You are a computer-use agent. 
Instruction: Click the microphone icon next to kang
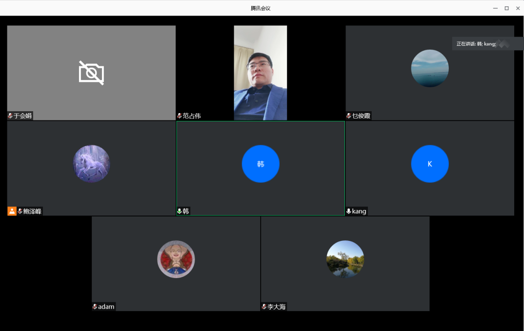(x=349, y=211)
